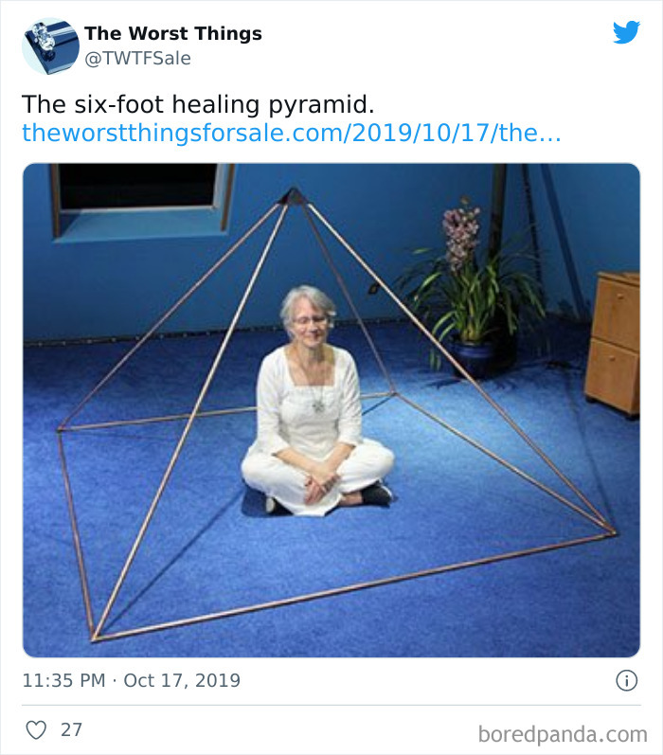The width and height of the screenshot is (663, 755).
Task: Click the like count 27
Action: point(71,729)
